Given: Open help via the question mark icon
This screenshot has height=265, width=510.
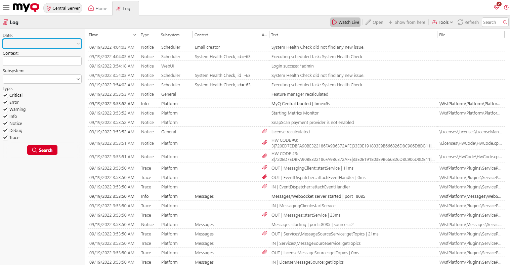Looking at the screenshot, I should (506, 7).
